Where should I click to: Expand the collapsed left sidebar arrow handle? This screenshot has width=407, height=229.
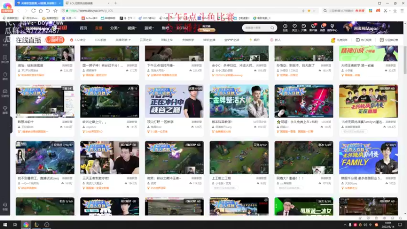point(11,125)
